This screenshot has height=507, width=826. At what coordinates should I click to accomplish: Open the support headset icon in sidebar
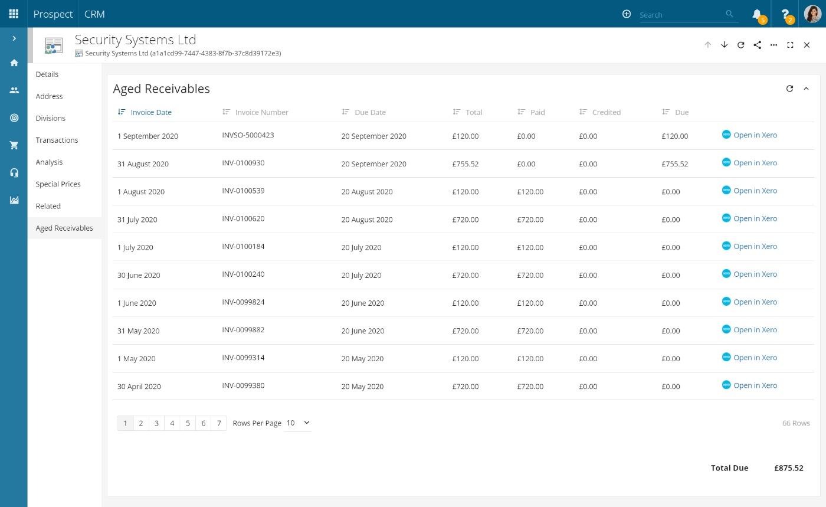[x=14, y=172]
